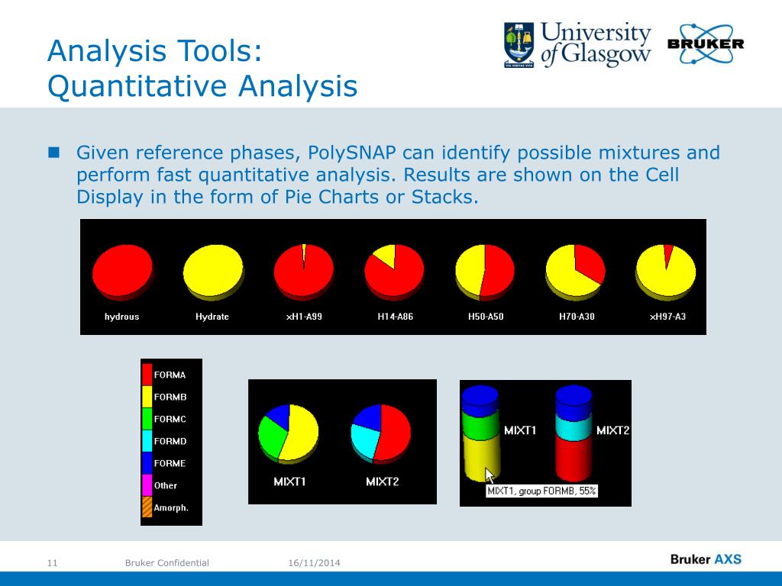Click the 'FORMA' legend label
Screen dimensions: 782x586
tap(170, 375)
